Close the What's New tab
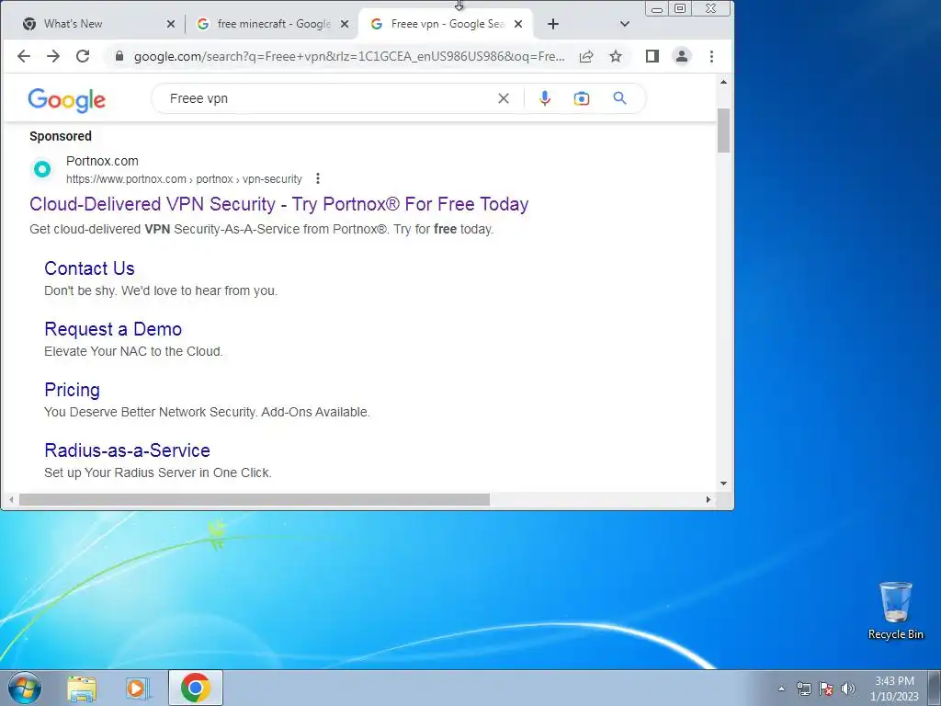The width and height of the screenshot is (941, 706). [x=170, y=24]
